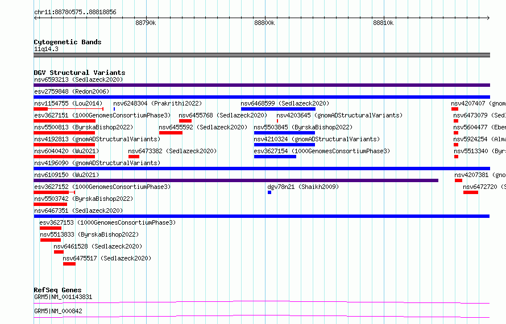Click esv3627151 1000GenomesConsortiumPhase3 label
This screenshot has width=506, height=324.
pos(102,115)
